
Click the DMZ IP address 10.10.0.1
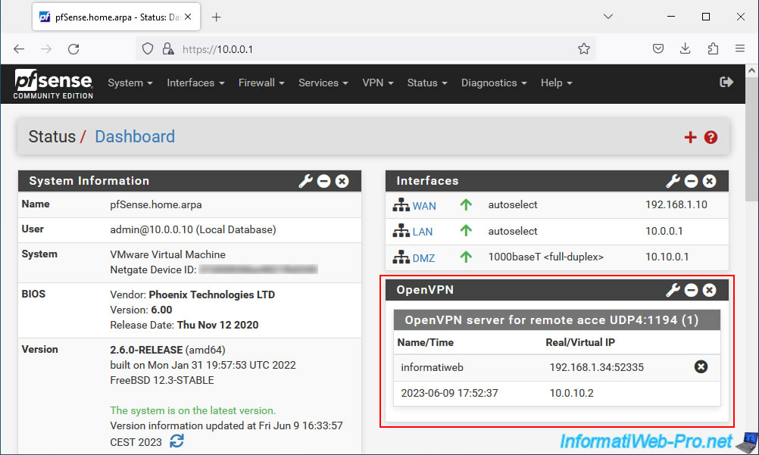pyautogui.click(x=667, y=257)
